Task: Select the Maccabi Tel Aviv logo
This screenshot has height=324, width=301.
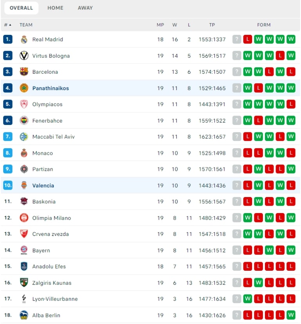Action: 24,137
